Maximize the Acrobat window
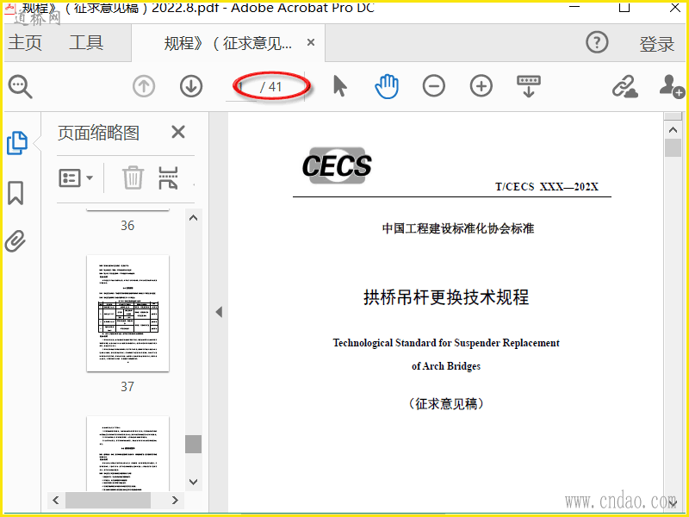The height and width of the screenshot is (517, 689). pos(624,7)
